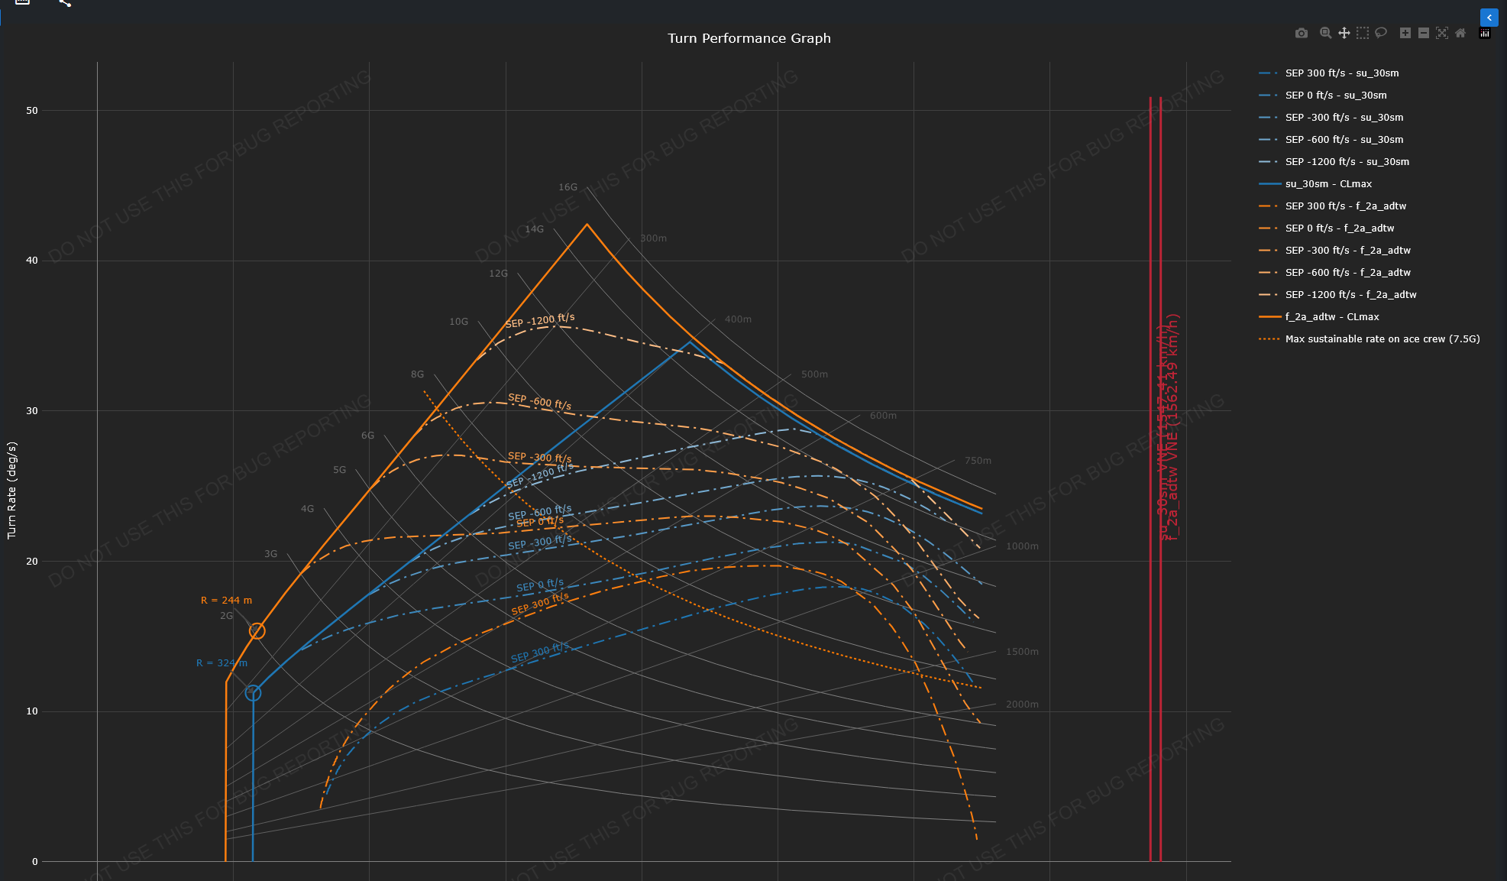Click the Zoom Out minus icon
Viewport: 1507px width, 881px height.
click(x=1424, y=33)
